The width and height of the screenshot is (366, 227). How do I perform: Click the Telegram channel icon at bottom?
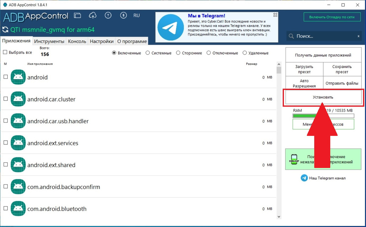click(304, 178)
